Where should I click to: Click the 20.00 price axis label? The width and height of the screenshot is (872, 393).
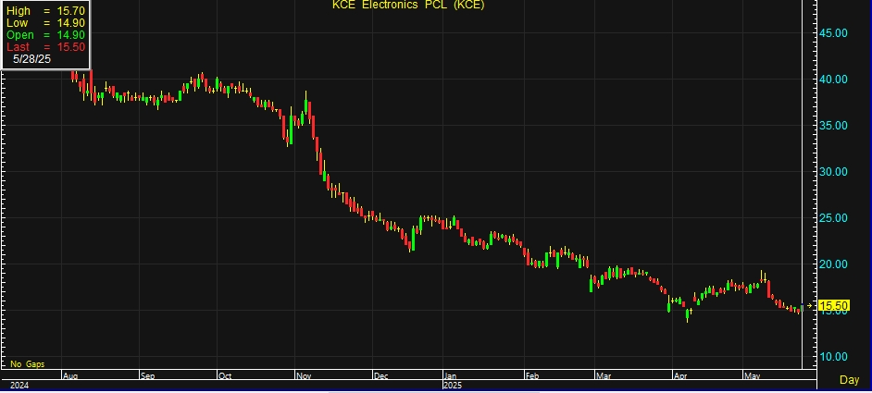pos(833,264)
